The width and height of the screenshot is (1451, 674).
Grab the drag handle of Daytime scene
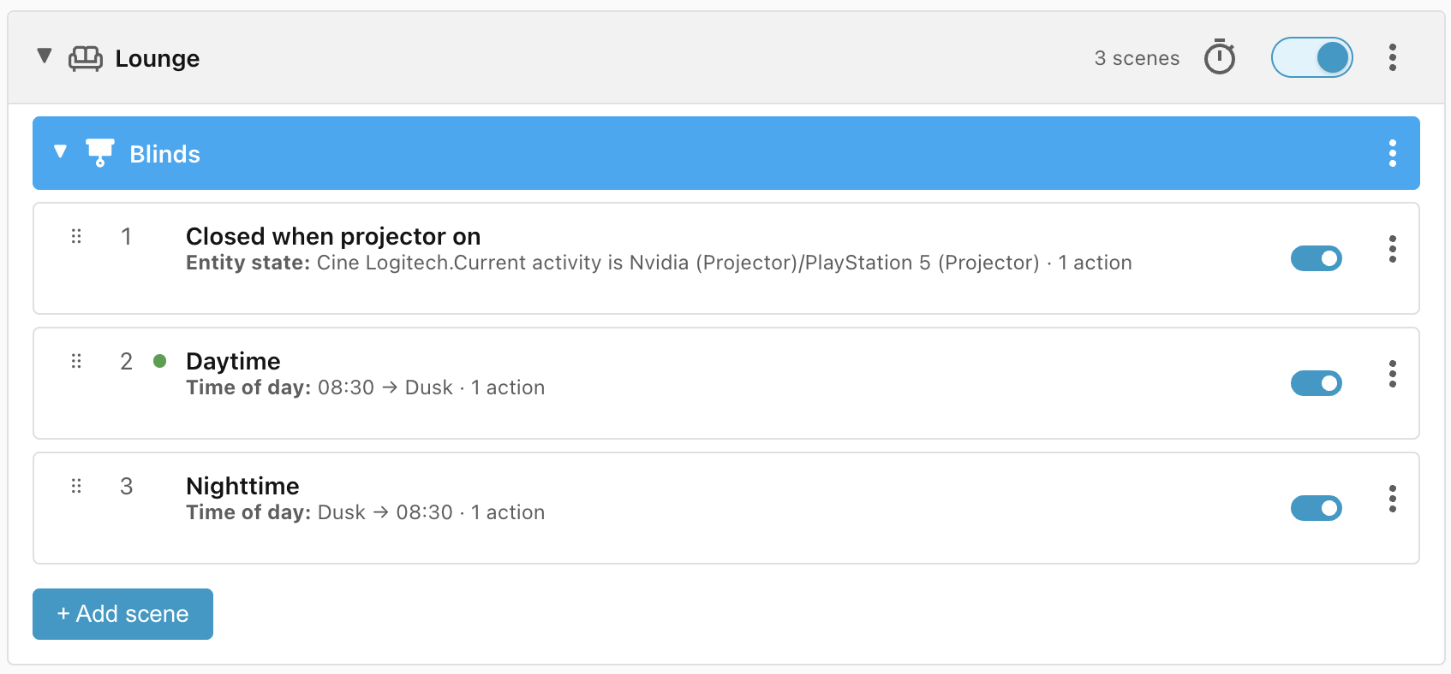coord(76,361)
